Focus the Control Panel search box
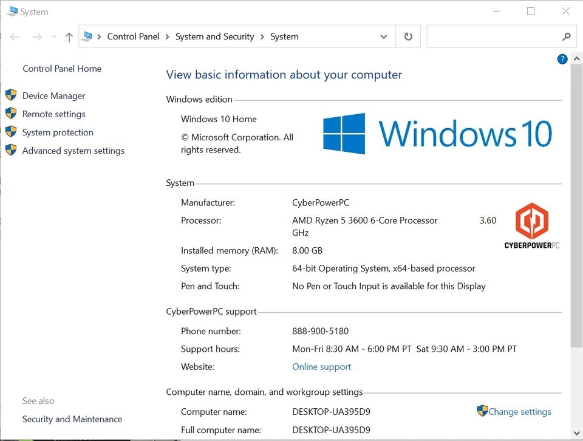Image resolution: width=583 pixels, height=441 pixels. pyautogui.click(x=493, y=36)
